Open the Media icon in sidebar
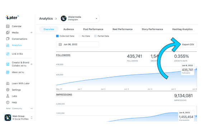This screenshot has width=202, height=135. click(x=8, y=33)
